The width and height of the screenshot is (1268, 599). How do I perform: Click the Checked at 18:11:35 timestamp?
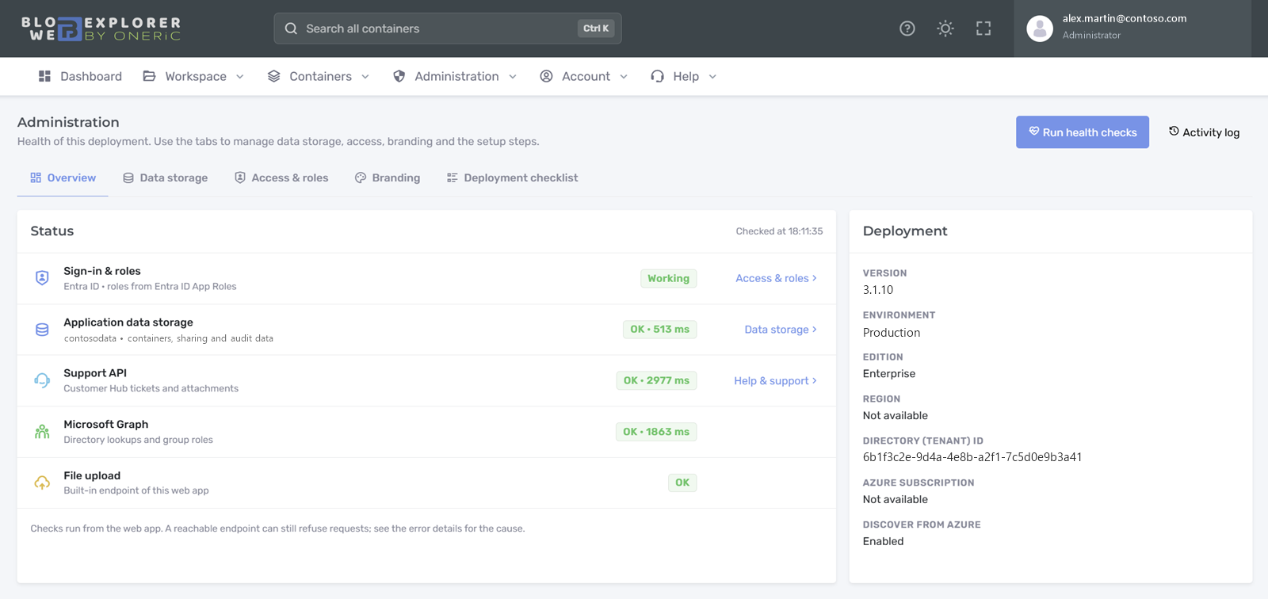coord(779,231)
